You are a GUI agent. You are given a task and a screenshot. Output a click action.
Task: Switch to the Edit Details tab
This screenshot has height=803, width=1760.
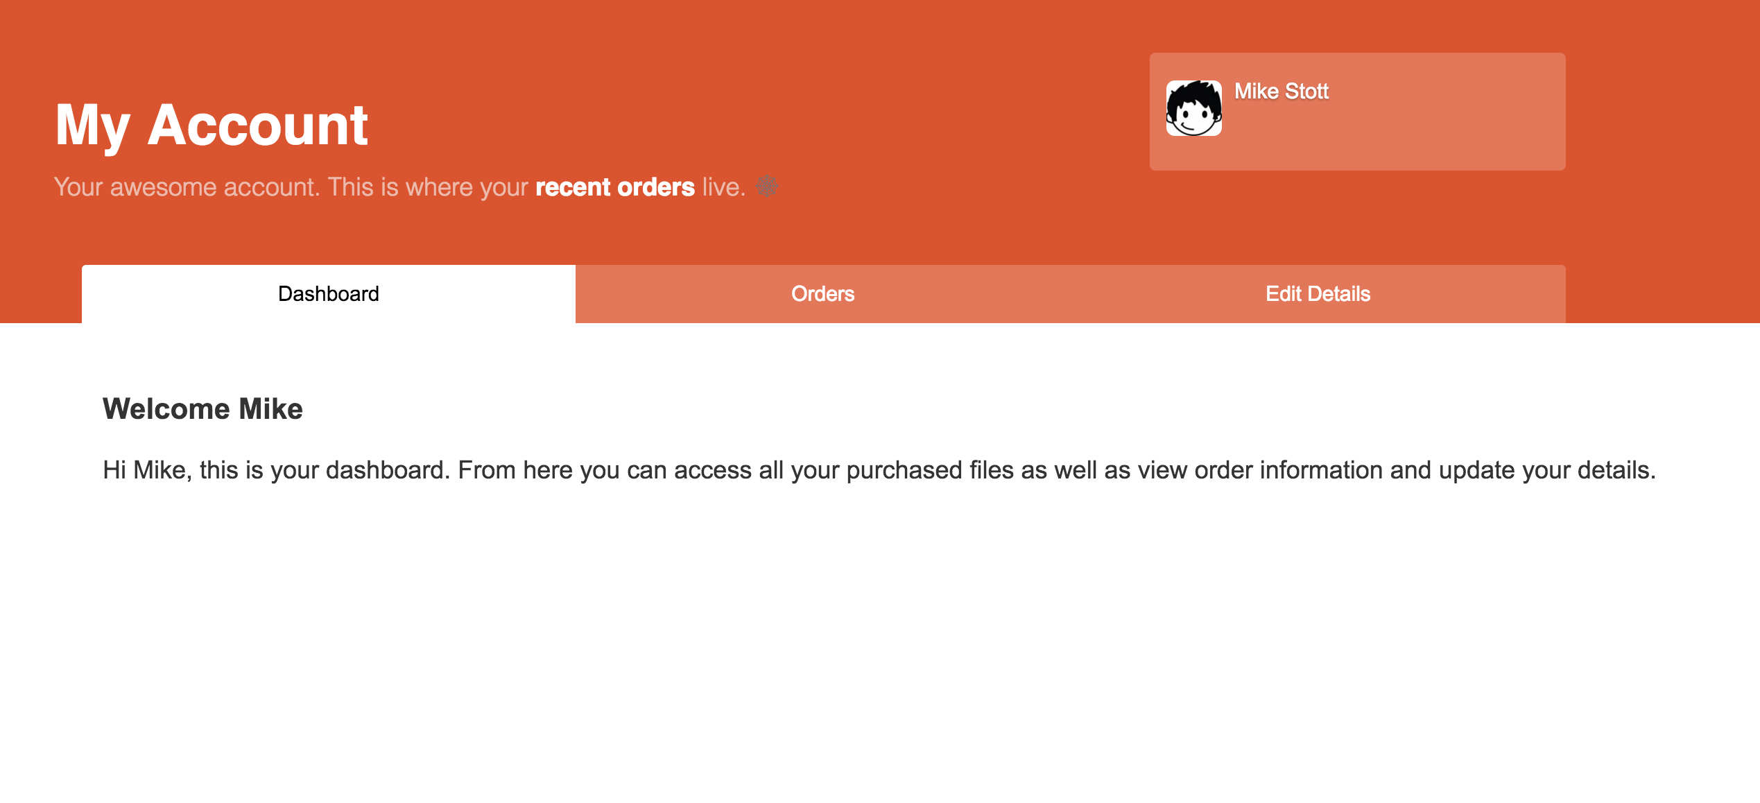point(1318,294)
